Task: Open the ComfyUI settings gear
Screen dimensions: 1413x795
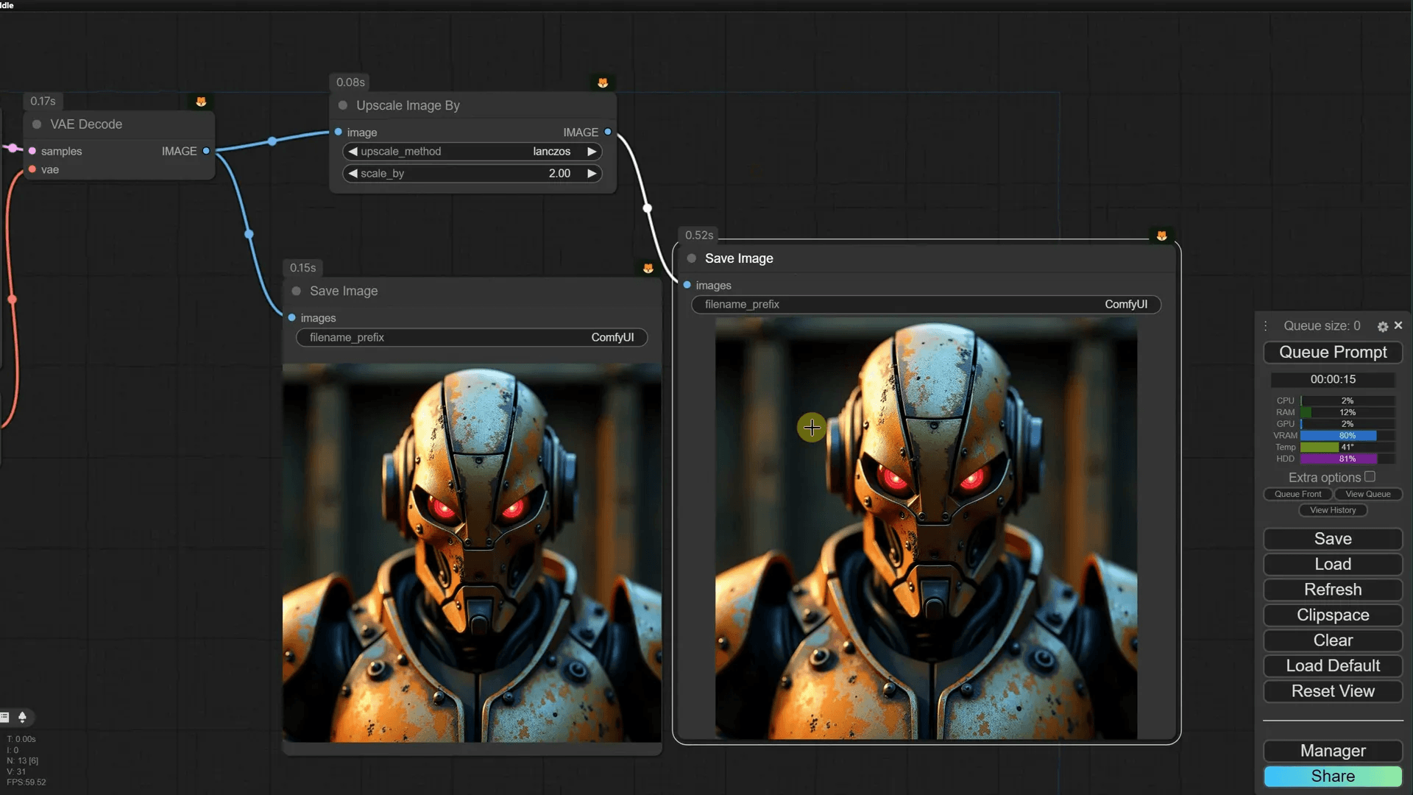Action: pyautogui.click(x=1382, y=326)
